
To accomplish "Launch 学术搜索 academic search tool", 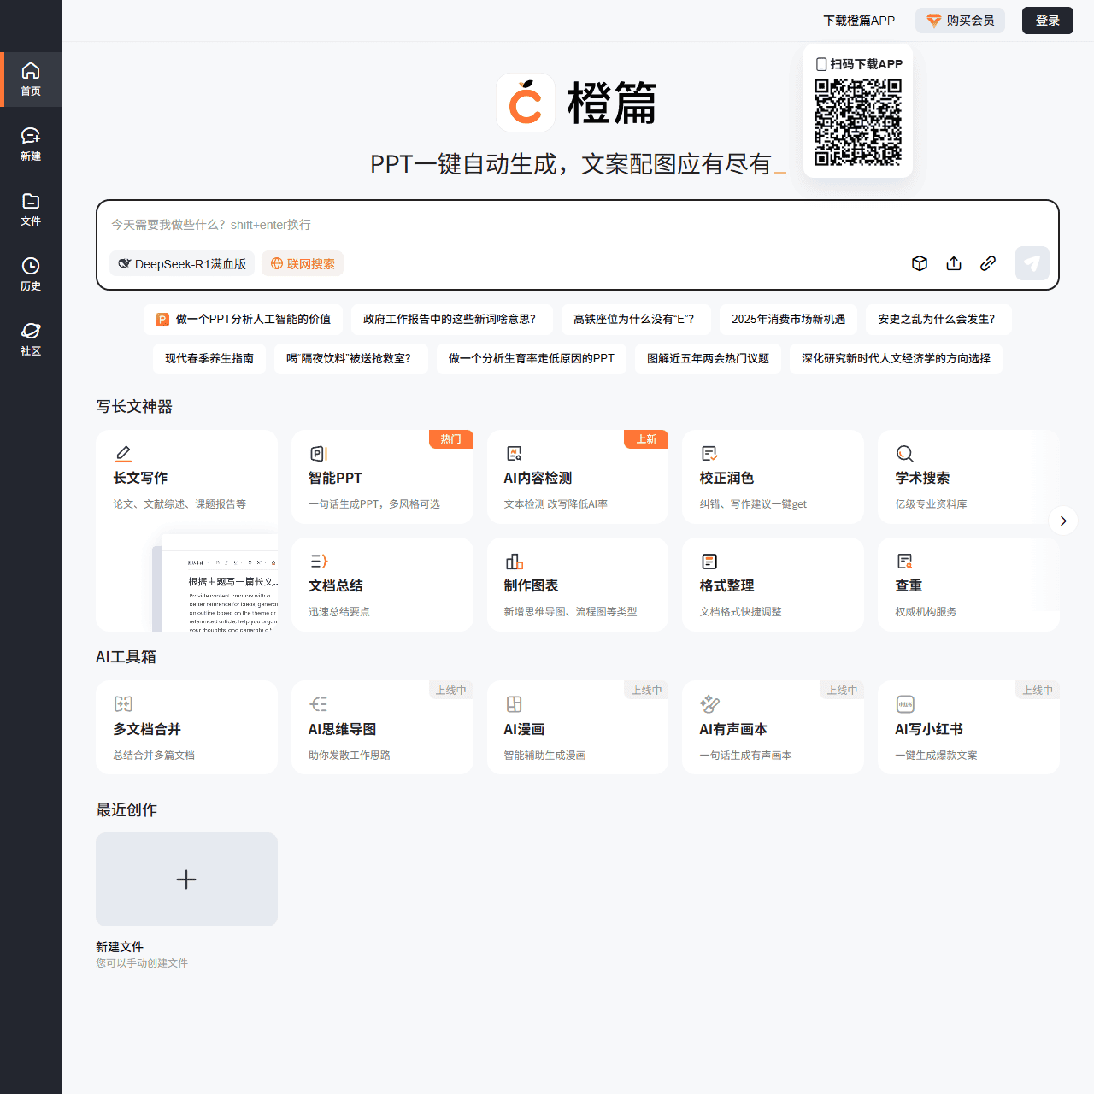I will [x=904, y=453].
